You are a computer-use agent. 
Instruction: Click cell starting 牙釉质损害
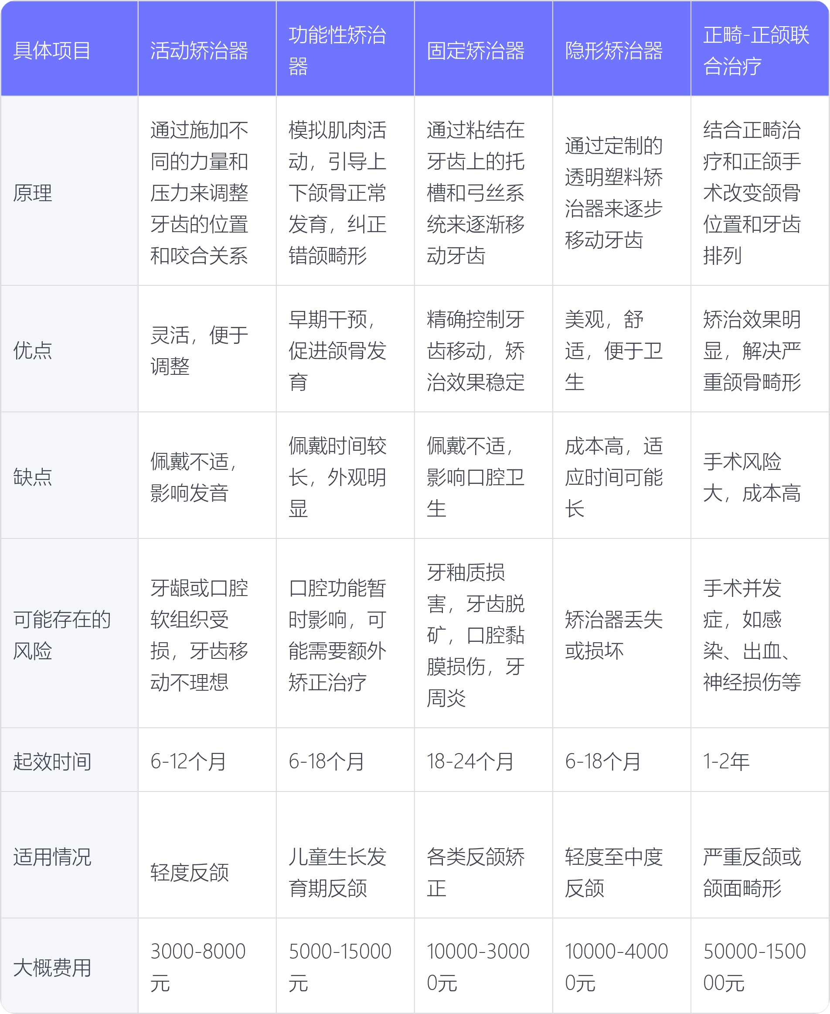483,633
